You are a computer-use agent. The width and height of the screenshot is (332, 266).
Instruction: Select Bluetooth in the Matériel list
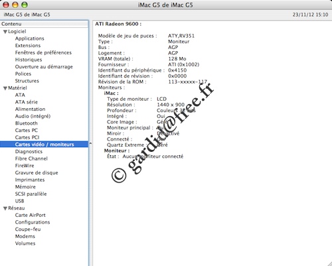click(27, 123)
